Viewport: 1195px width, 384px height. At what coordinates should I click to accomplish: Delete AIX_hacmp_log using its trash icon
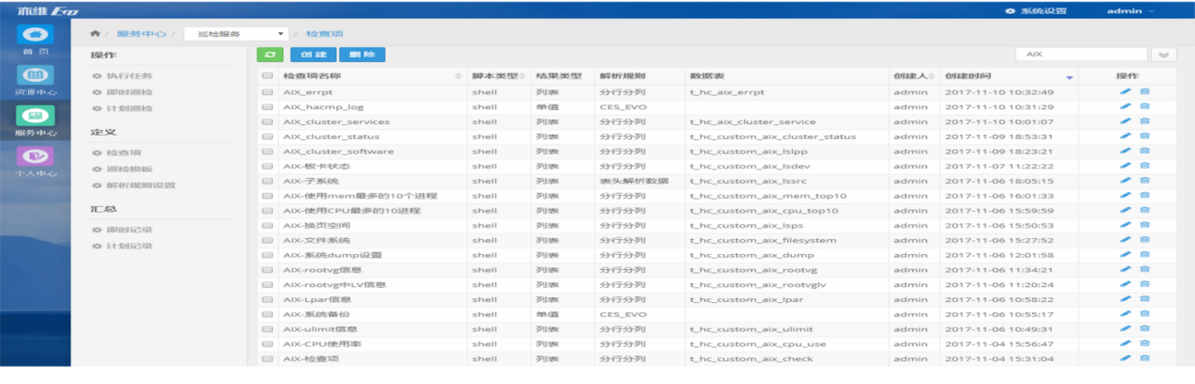click(1145, 107)
